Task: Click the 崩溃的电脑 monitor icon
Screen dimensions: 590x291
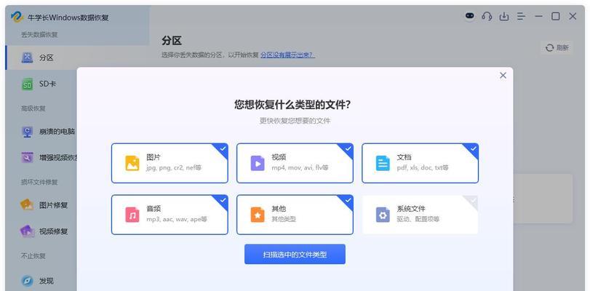Action: tap(27, 132)
